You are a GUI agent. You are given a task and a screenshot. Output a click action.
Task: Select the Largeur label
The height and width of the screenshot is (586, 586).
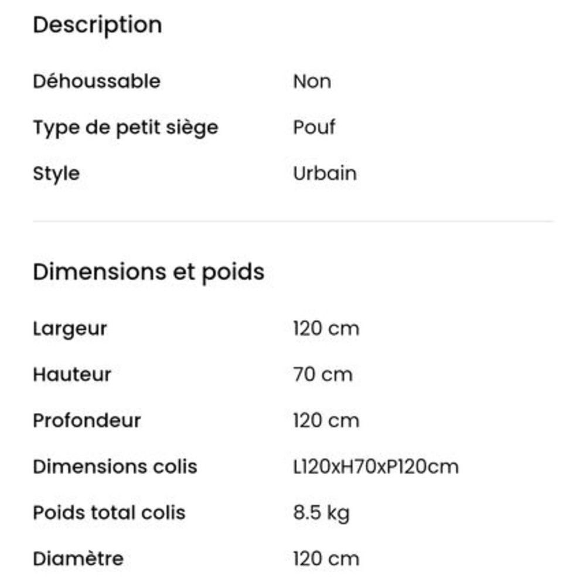click(70, 328)
